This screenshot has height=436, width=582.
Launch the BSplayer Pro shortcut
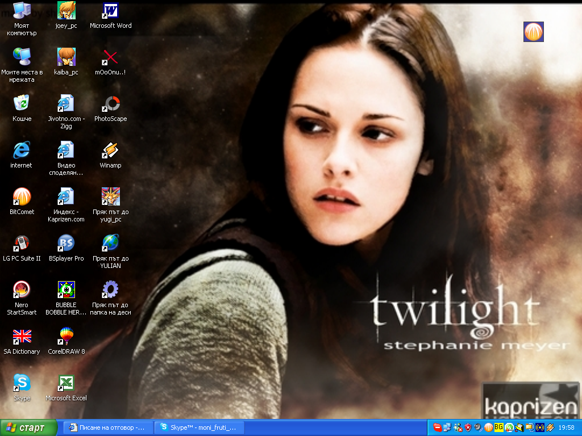(66, 249)
